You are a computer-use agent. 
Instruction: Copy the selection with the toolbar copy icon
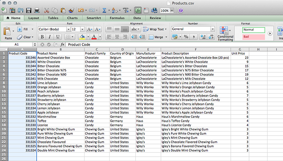click(55, 10)
